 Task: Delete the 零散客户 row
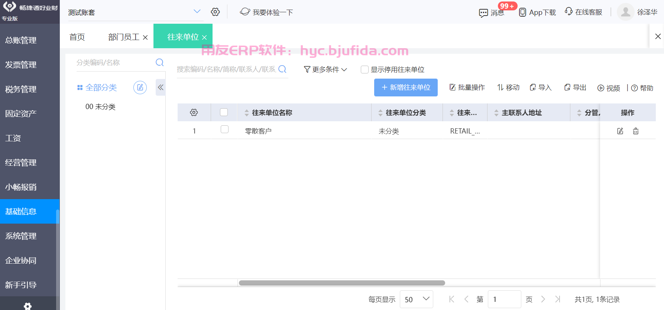click(x=636, y=131)
